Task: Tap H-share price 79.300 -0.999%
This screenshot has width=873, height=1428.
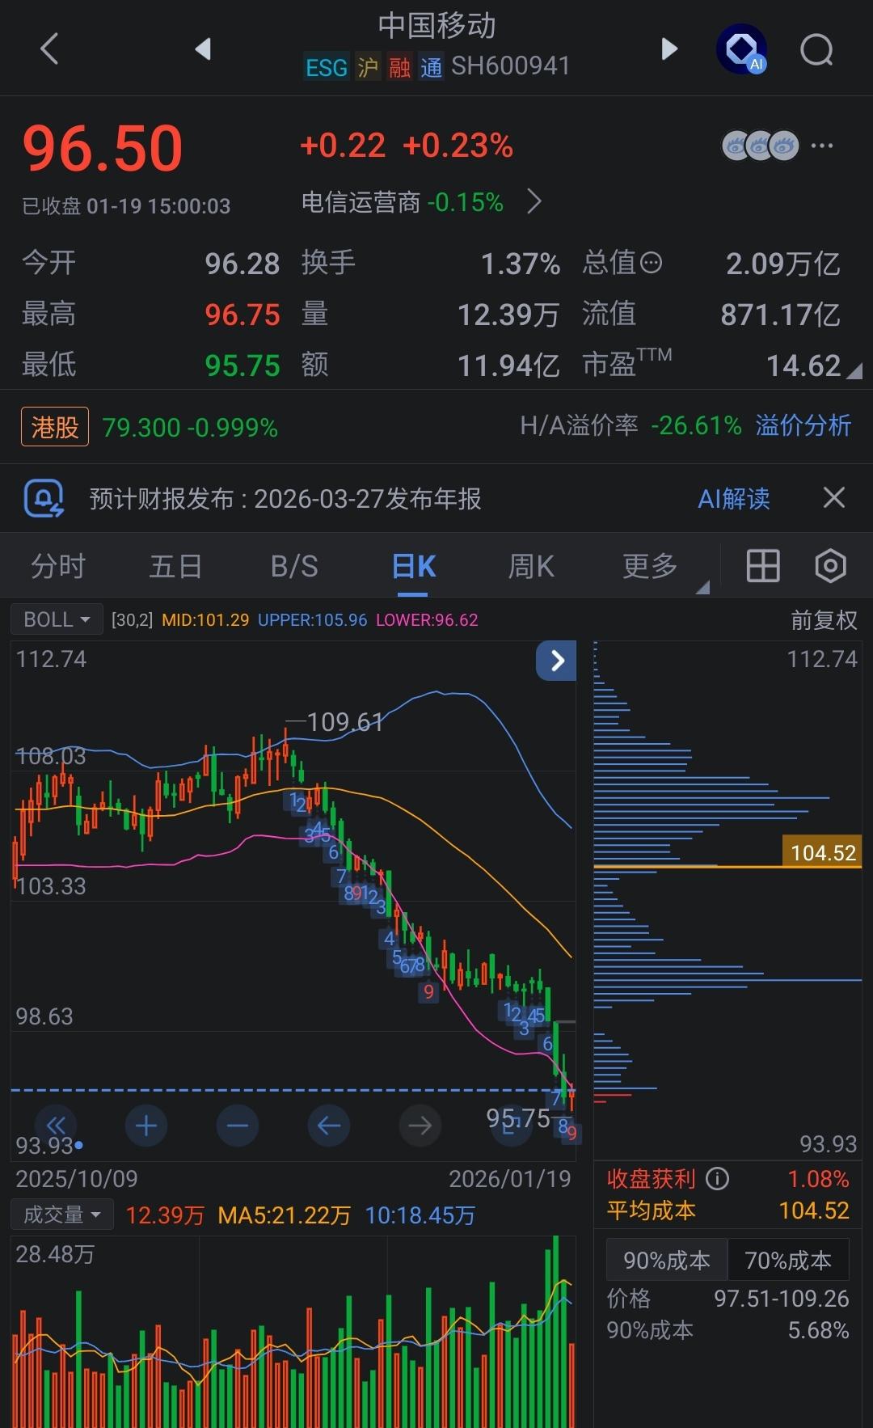Action: (x=190, y=427)
